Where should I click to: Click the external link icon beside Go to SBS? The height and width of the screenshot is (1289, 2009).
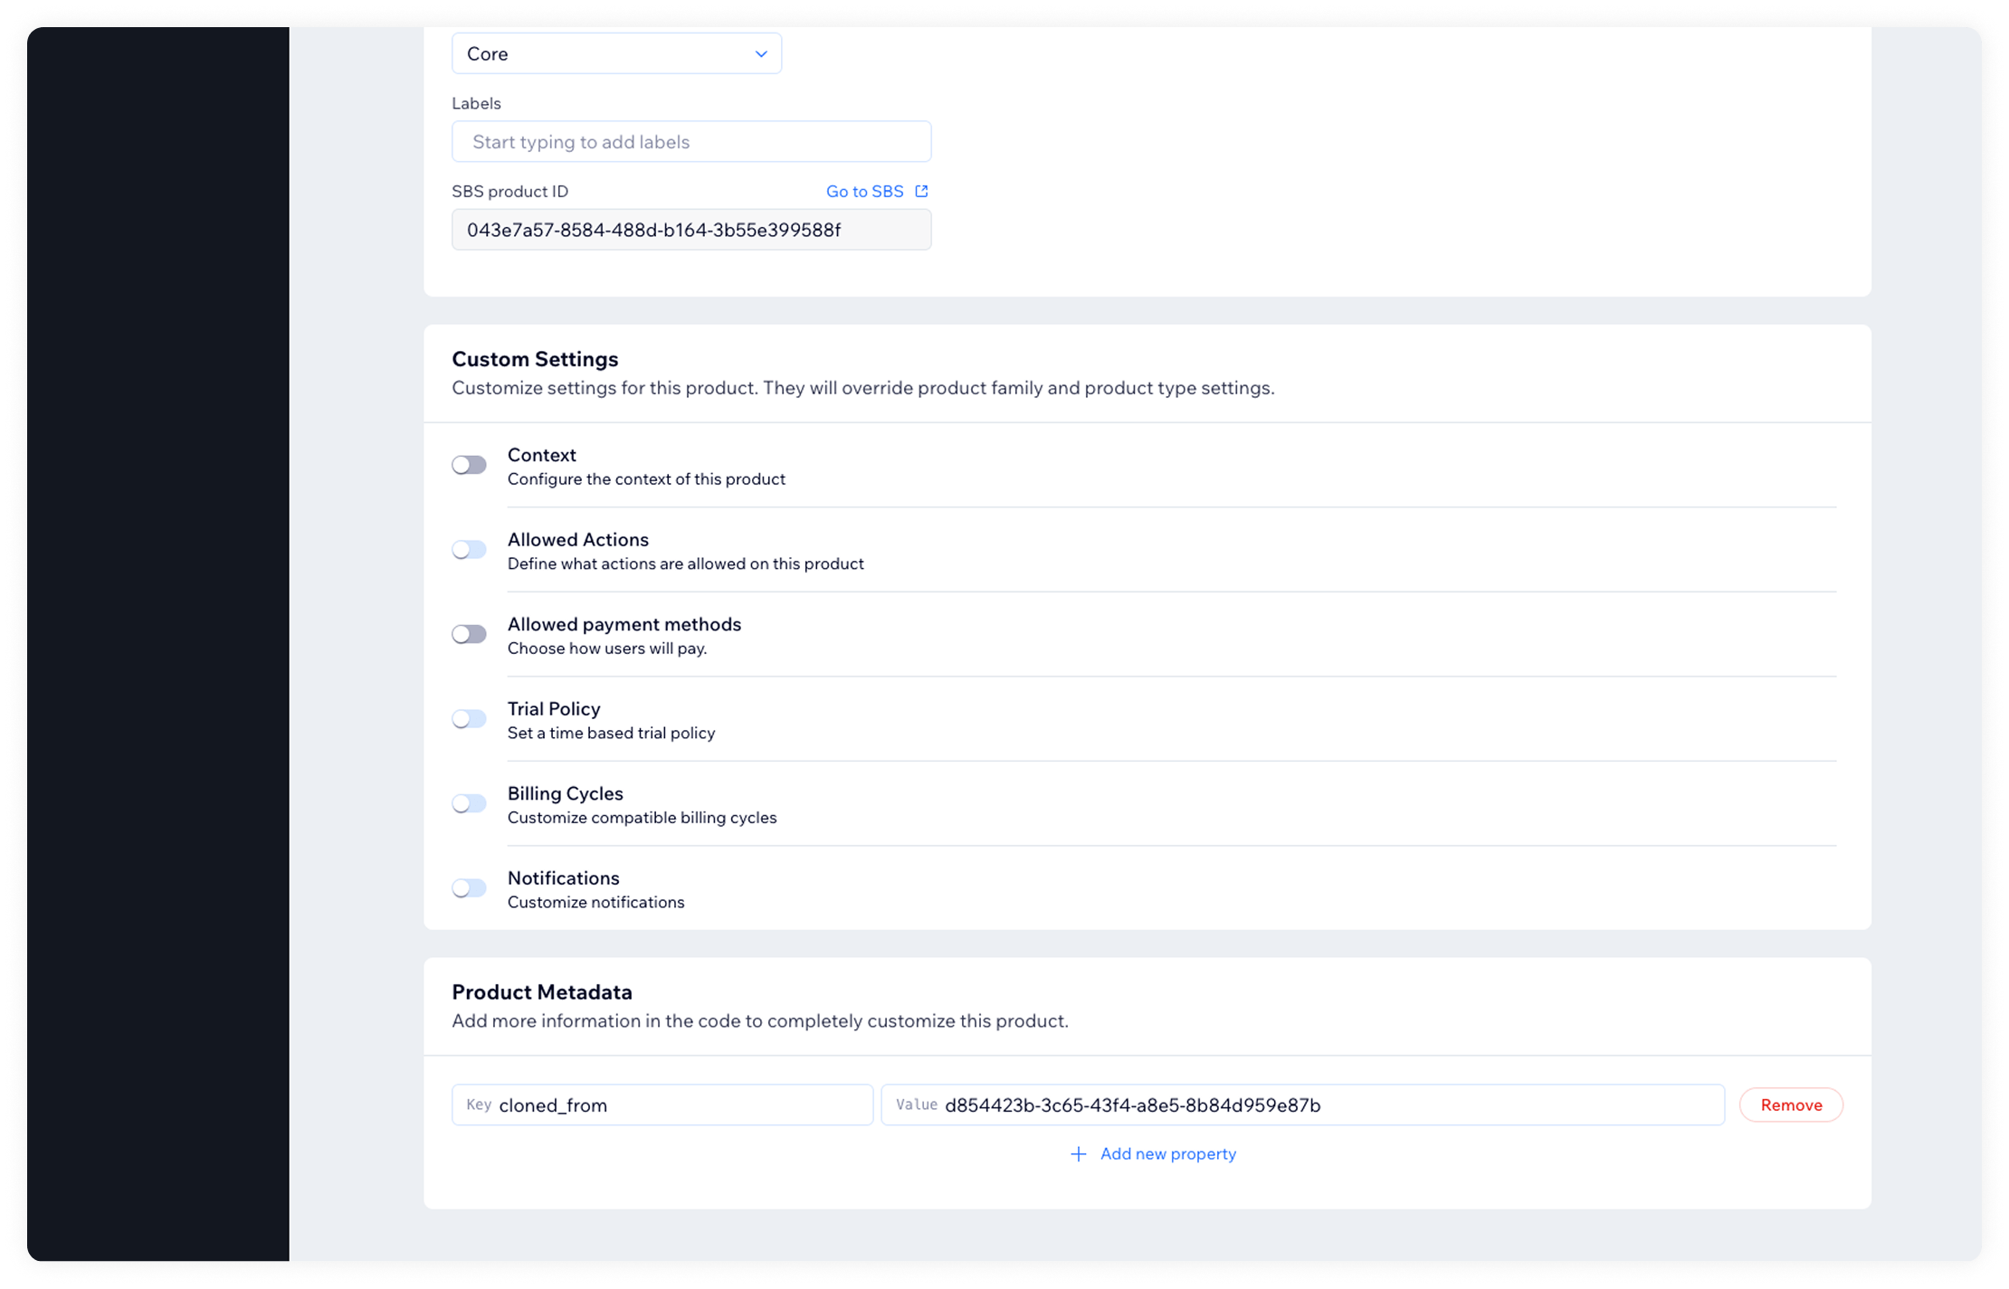click(921, 191)
